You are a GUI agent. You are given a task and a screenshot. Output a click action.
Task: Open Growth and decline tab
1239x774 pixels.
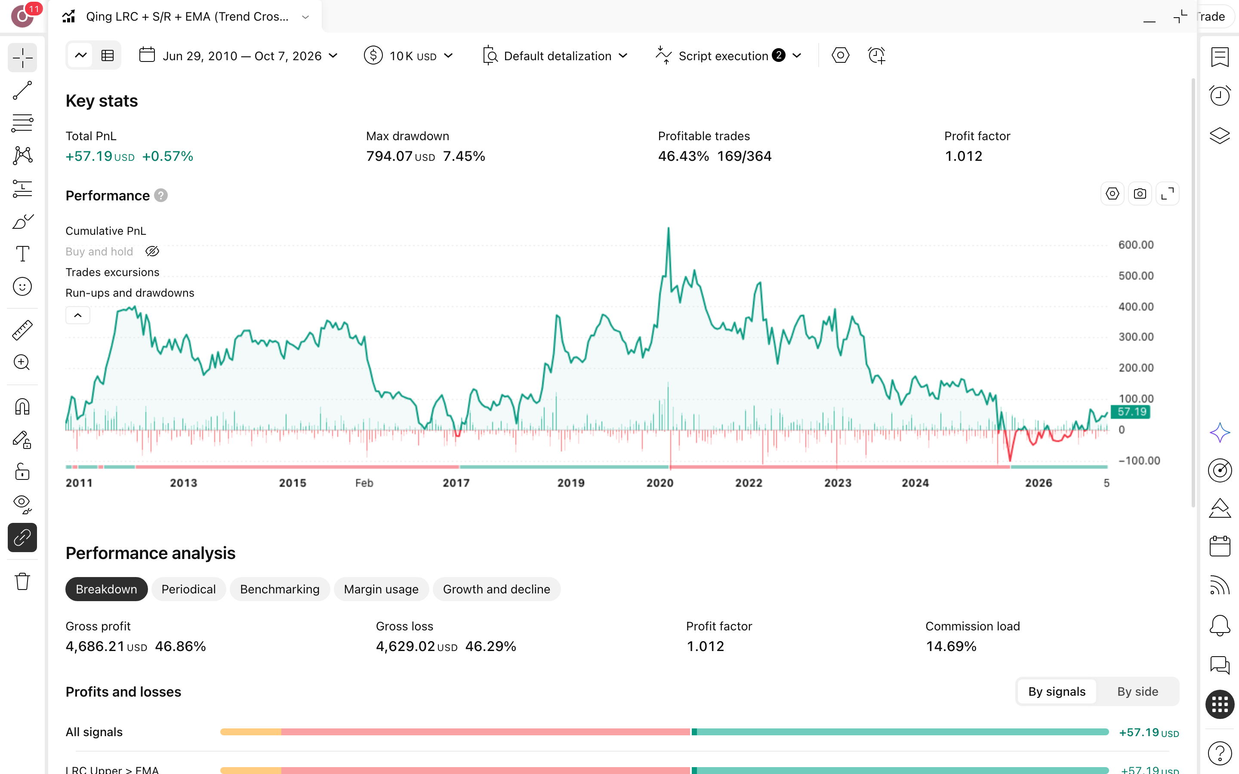[x=496, y=589]
